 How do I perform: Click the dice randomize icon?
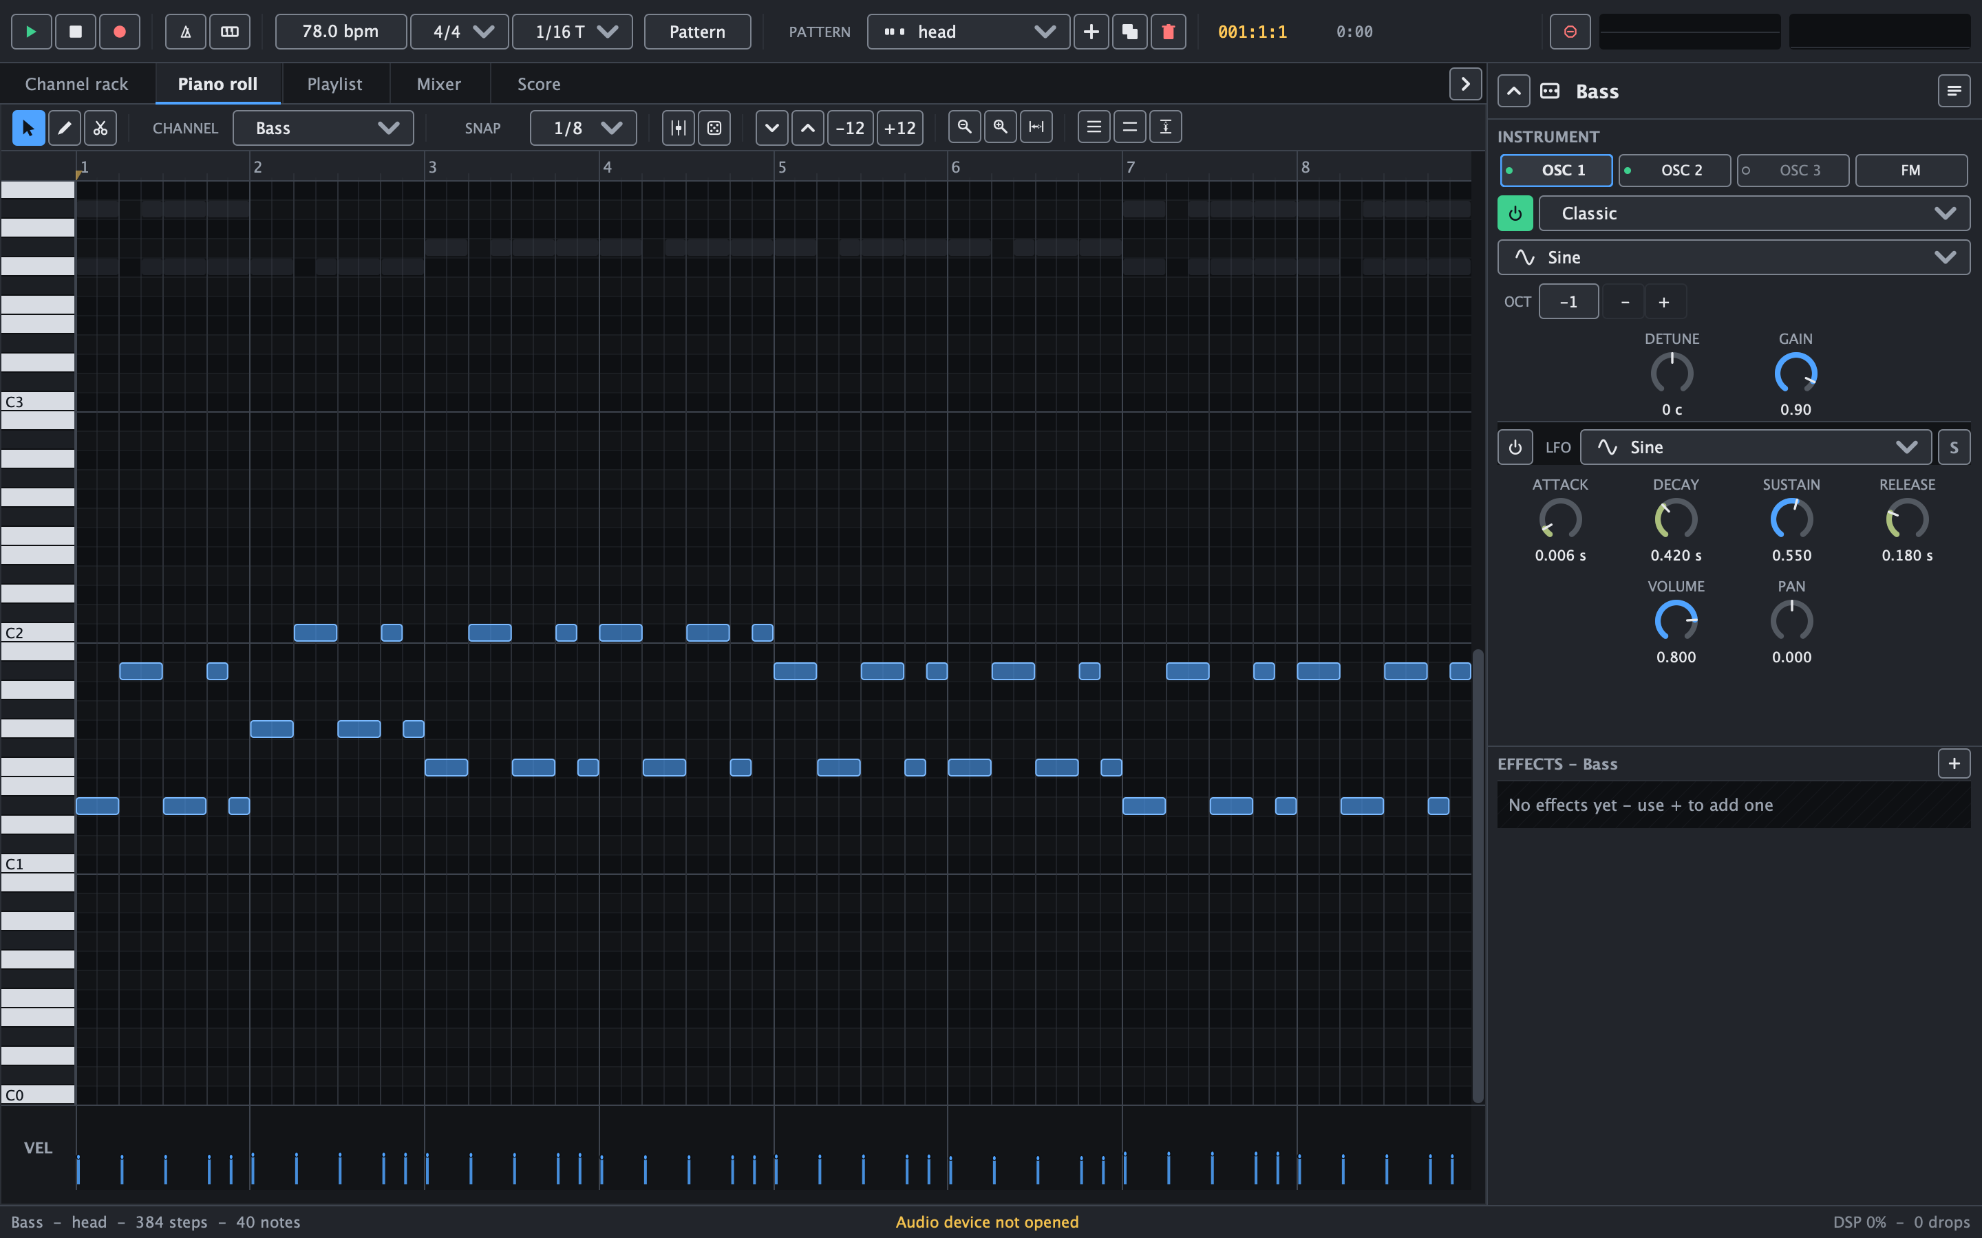[714, 128]
